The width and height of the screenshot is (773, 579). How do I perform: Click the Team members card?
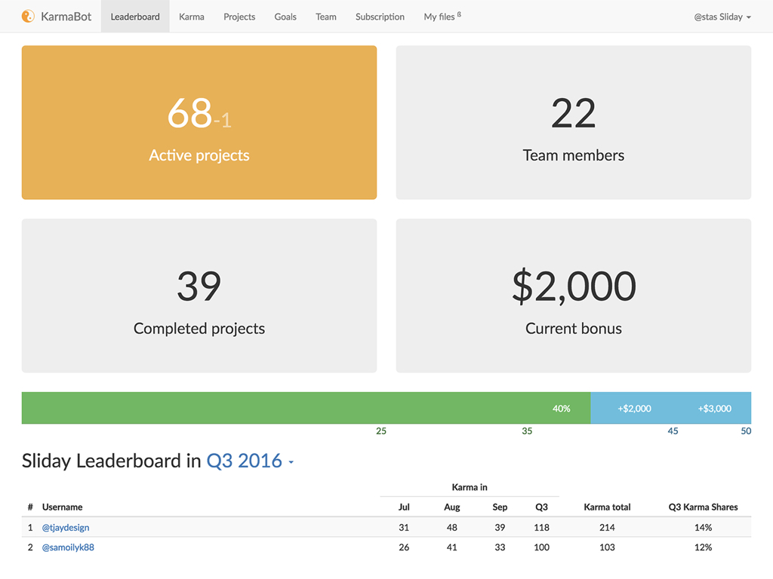[x=574, y=123]
